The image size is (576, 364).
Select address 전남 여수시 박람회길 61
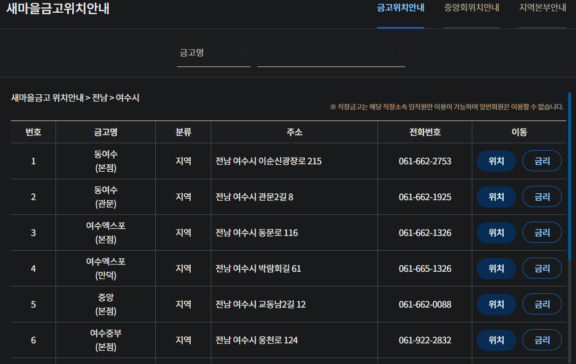coord(258,269)
